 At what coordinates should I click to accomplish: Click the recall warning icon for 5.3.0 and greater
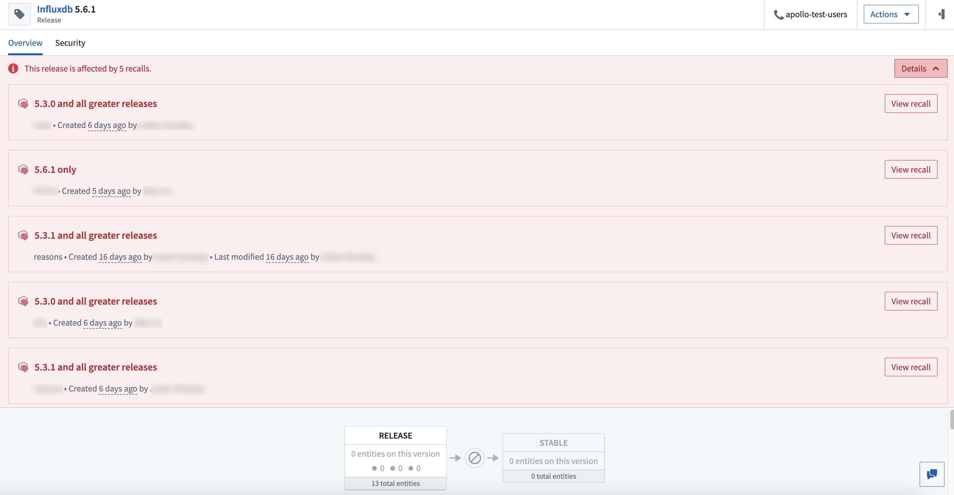coord(22,103)
